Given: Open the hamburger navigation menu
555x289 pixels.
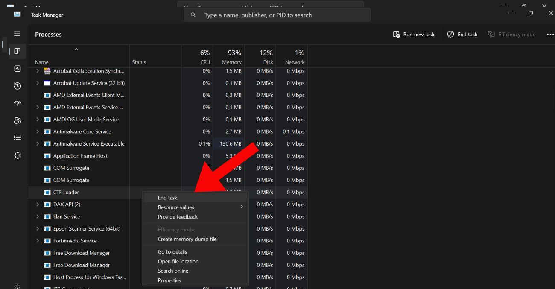Looking at the screenshot, I should coord(17,34).
